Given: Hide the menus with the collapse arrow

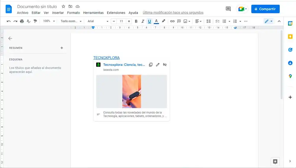Looking at the screenshot, I should coord(279,21).
